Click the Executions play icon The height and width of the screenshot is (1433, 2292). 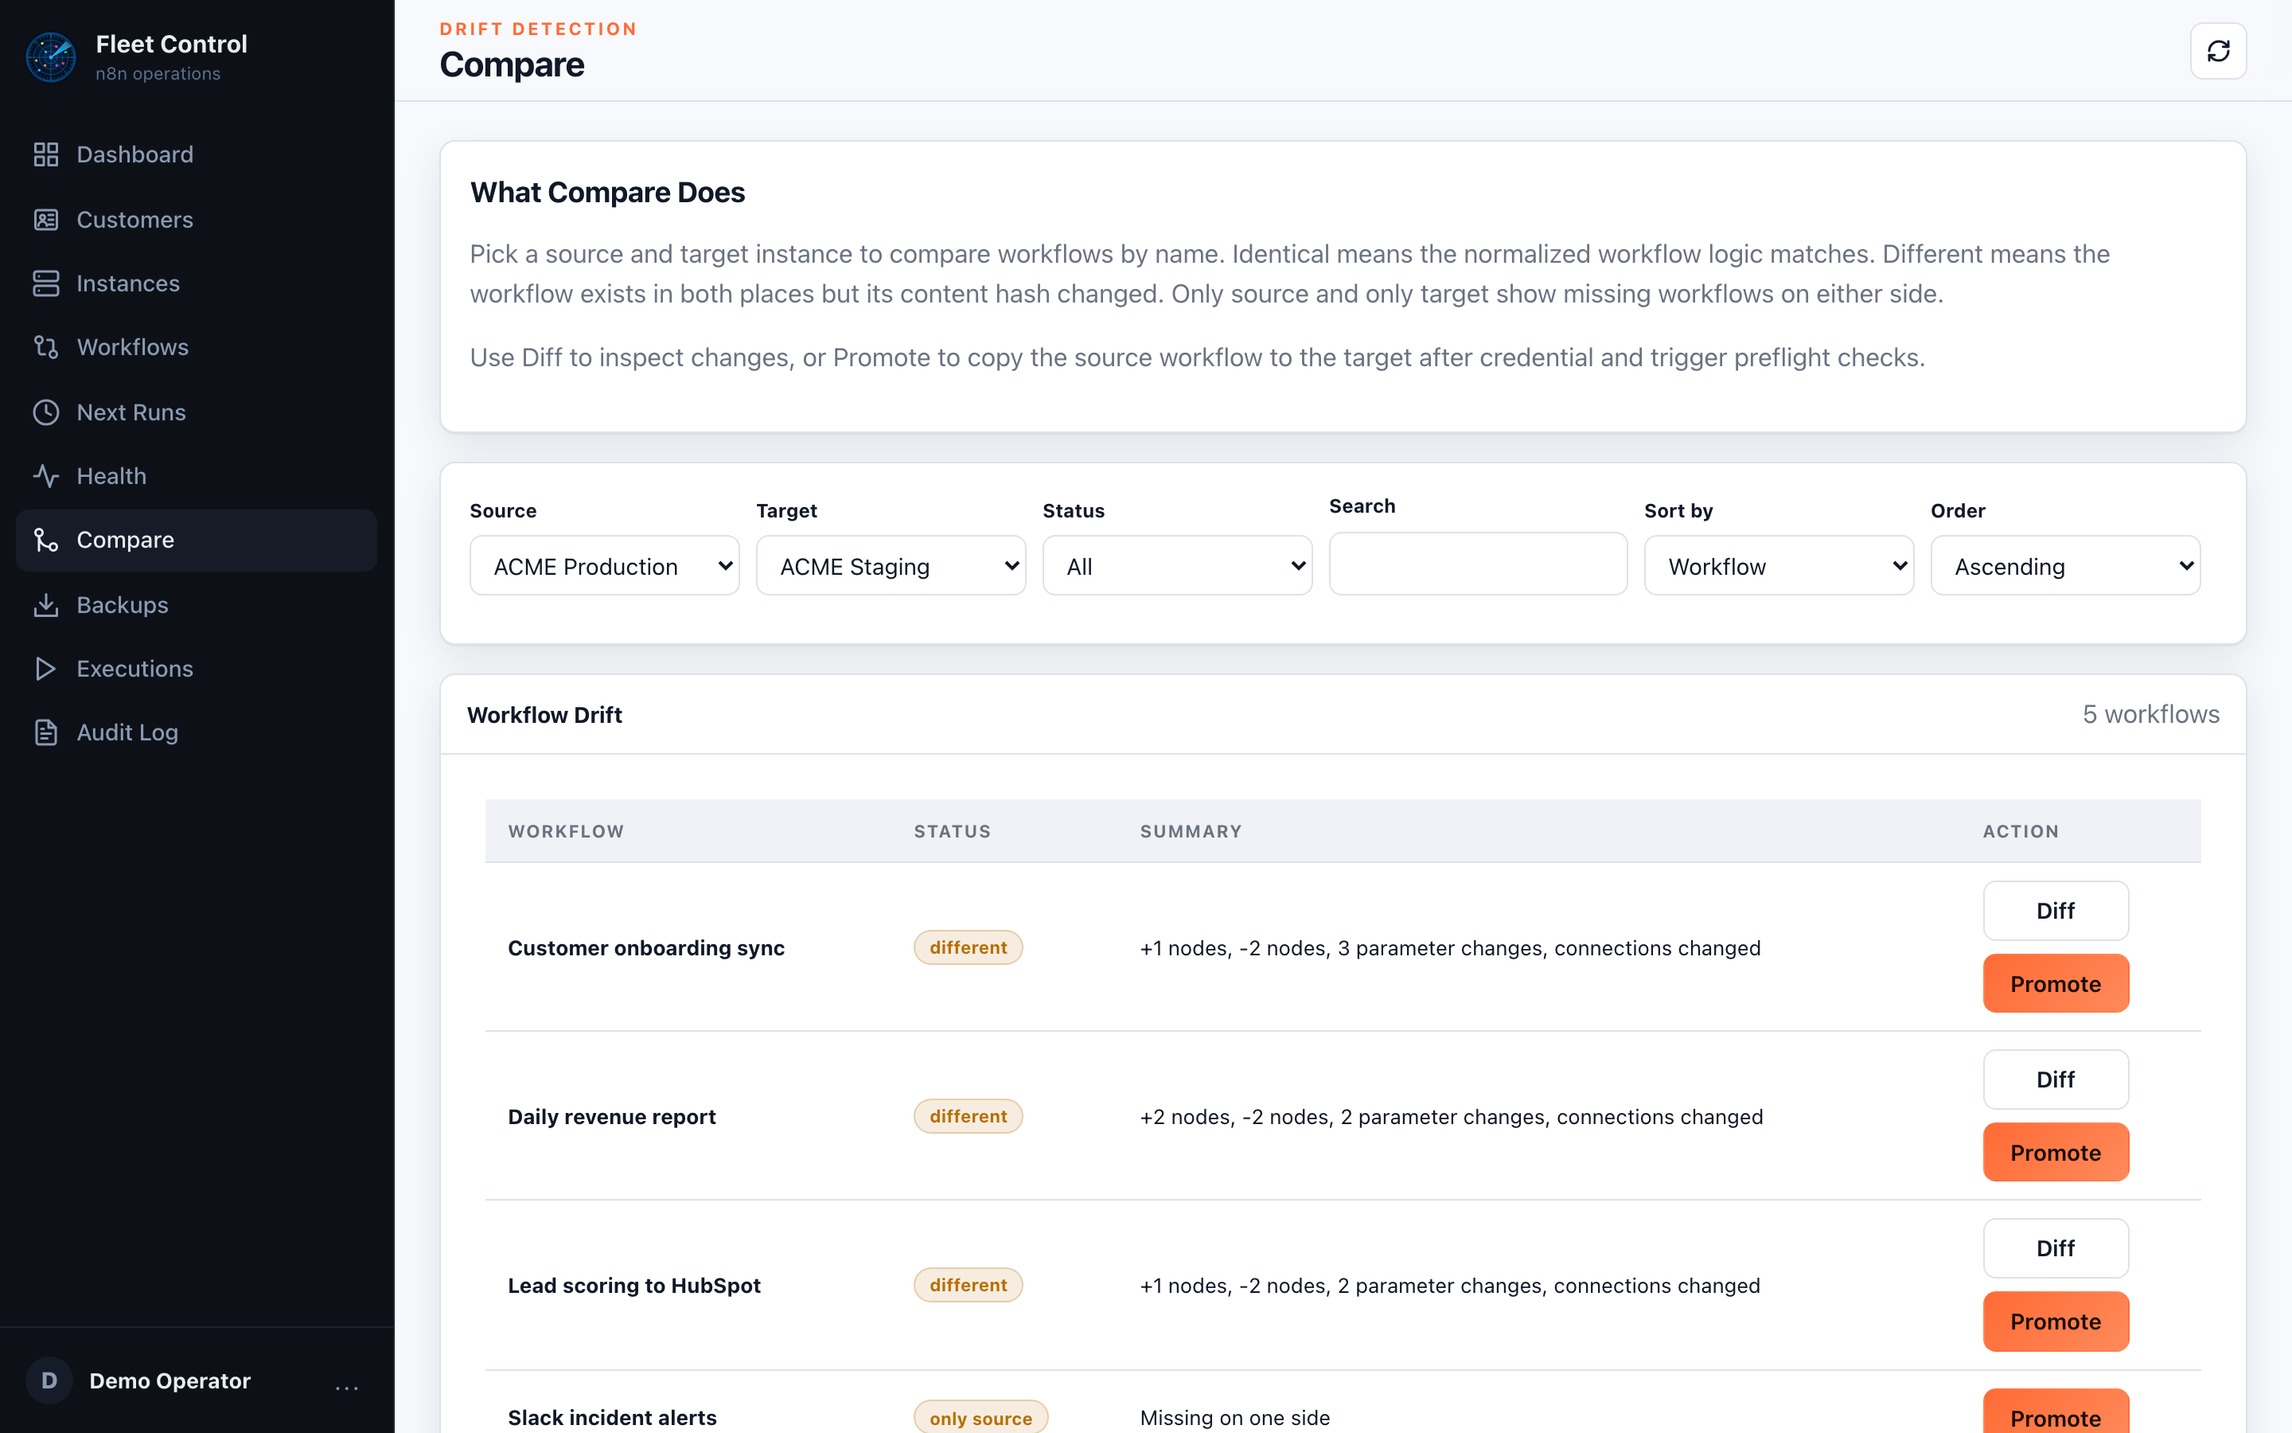click(45, 669)
